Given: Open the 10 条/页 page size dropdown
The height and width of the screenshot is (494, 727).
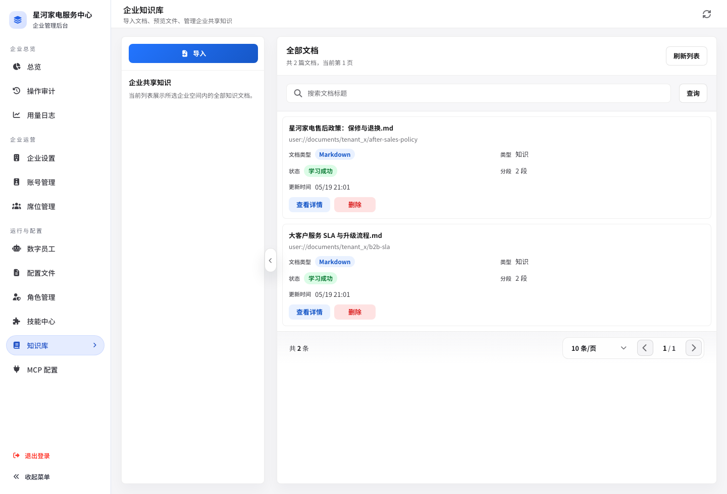Looking at the screenshot, I should [599, 348].
